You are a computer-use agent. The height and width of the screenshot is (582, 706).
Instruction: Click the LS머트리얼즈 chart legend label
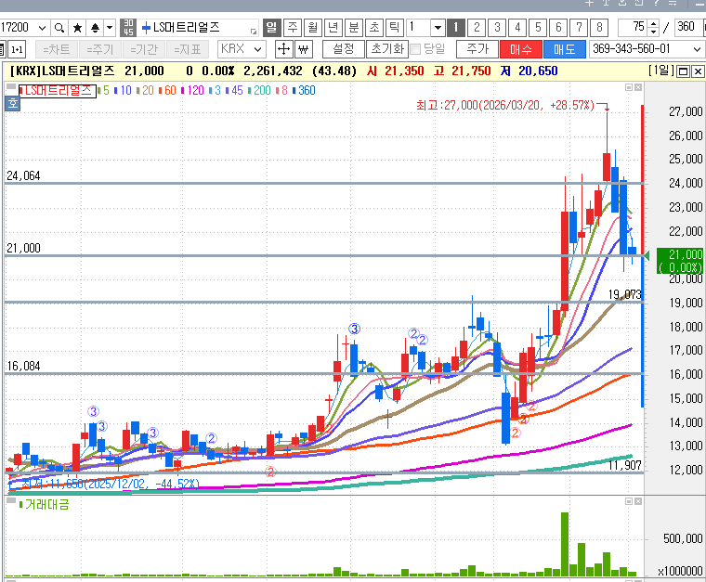pos(58,91)
